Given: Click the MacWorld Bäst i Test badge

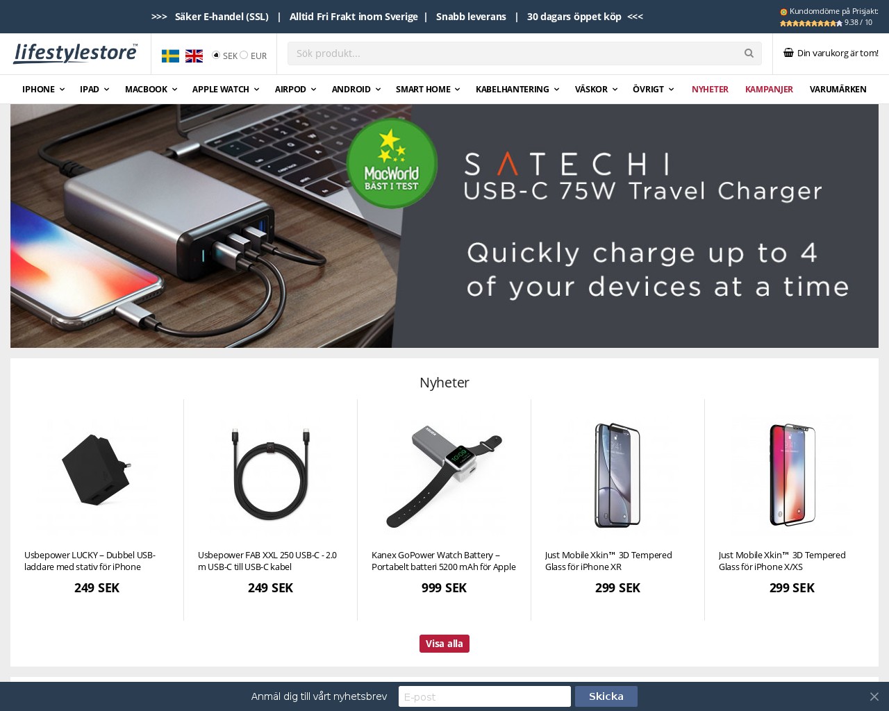Looking at the screenshot, I should [392, 163].
